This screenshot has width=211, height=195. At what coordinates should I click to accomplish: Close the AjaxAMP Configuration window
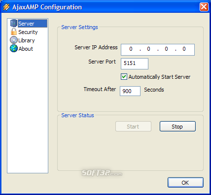204,7
